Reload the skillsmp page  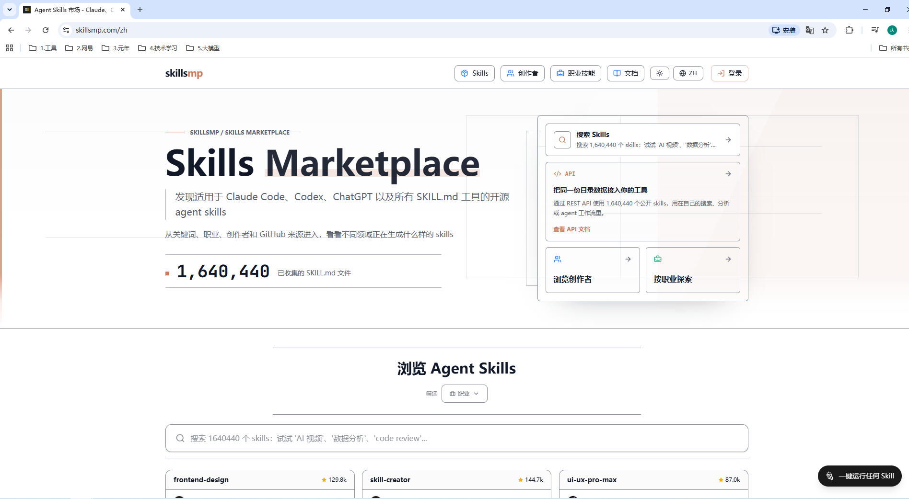46,30
